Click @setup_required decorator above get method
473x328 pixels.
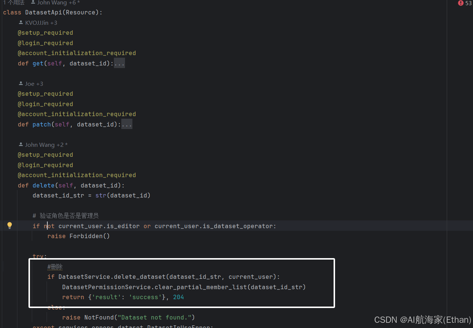coord(45,33)
